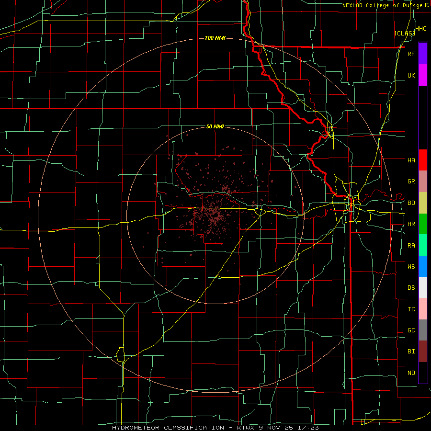Click the DS white legend swatch
This screenshot has width=431, height=431.
[423, 287]
